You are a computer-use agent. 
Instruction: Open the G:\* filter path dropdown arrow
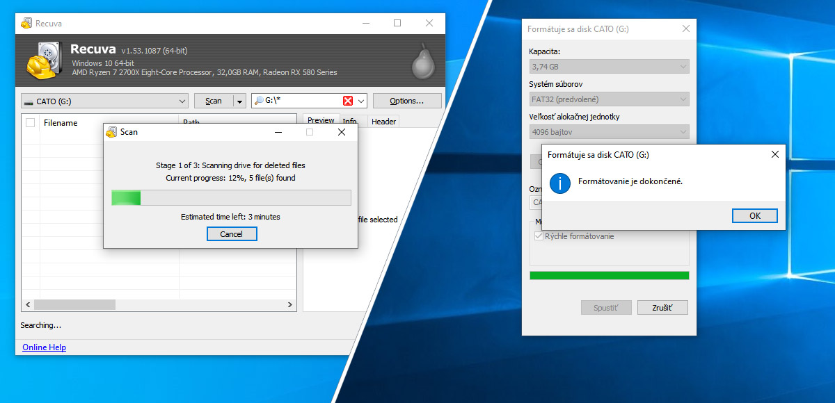(x=361, y=101)
